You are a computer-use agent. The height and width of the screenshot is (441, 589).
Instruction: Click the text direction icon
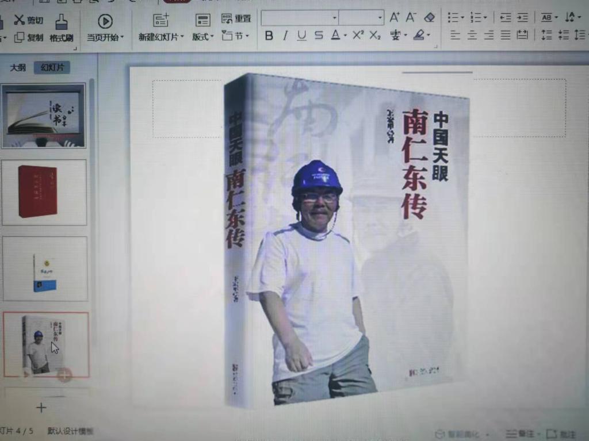pos(570,17)
